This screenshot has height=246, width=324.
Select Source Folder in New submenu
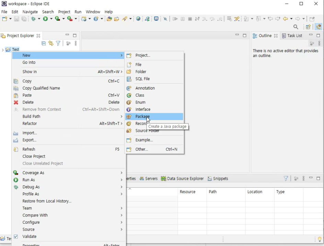click(154, 131)
